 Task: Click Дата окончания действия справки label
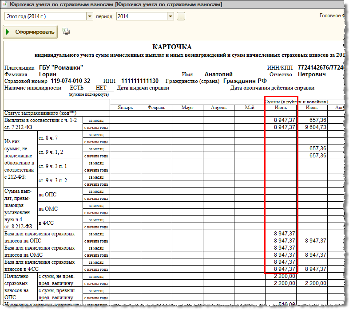coord(273,88)
